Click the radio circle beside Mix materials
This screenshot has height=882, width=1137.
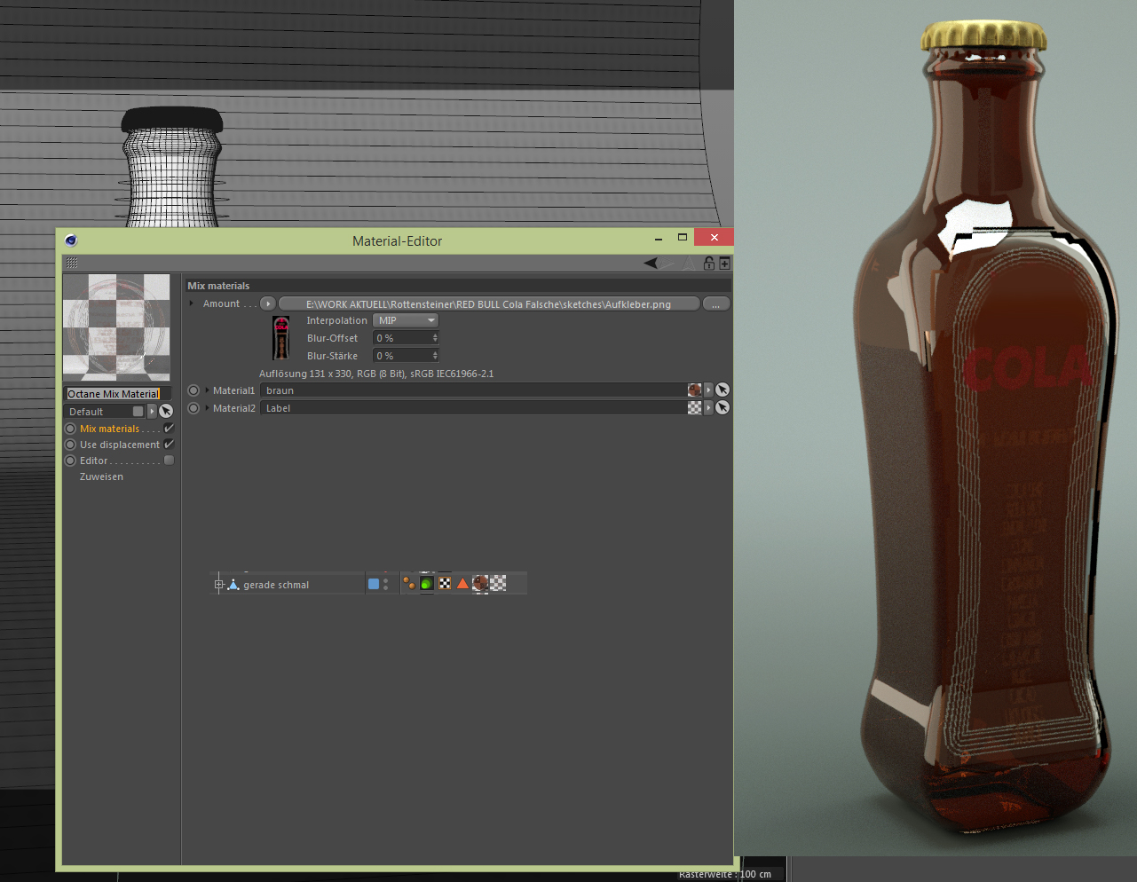(70, 429)
